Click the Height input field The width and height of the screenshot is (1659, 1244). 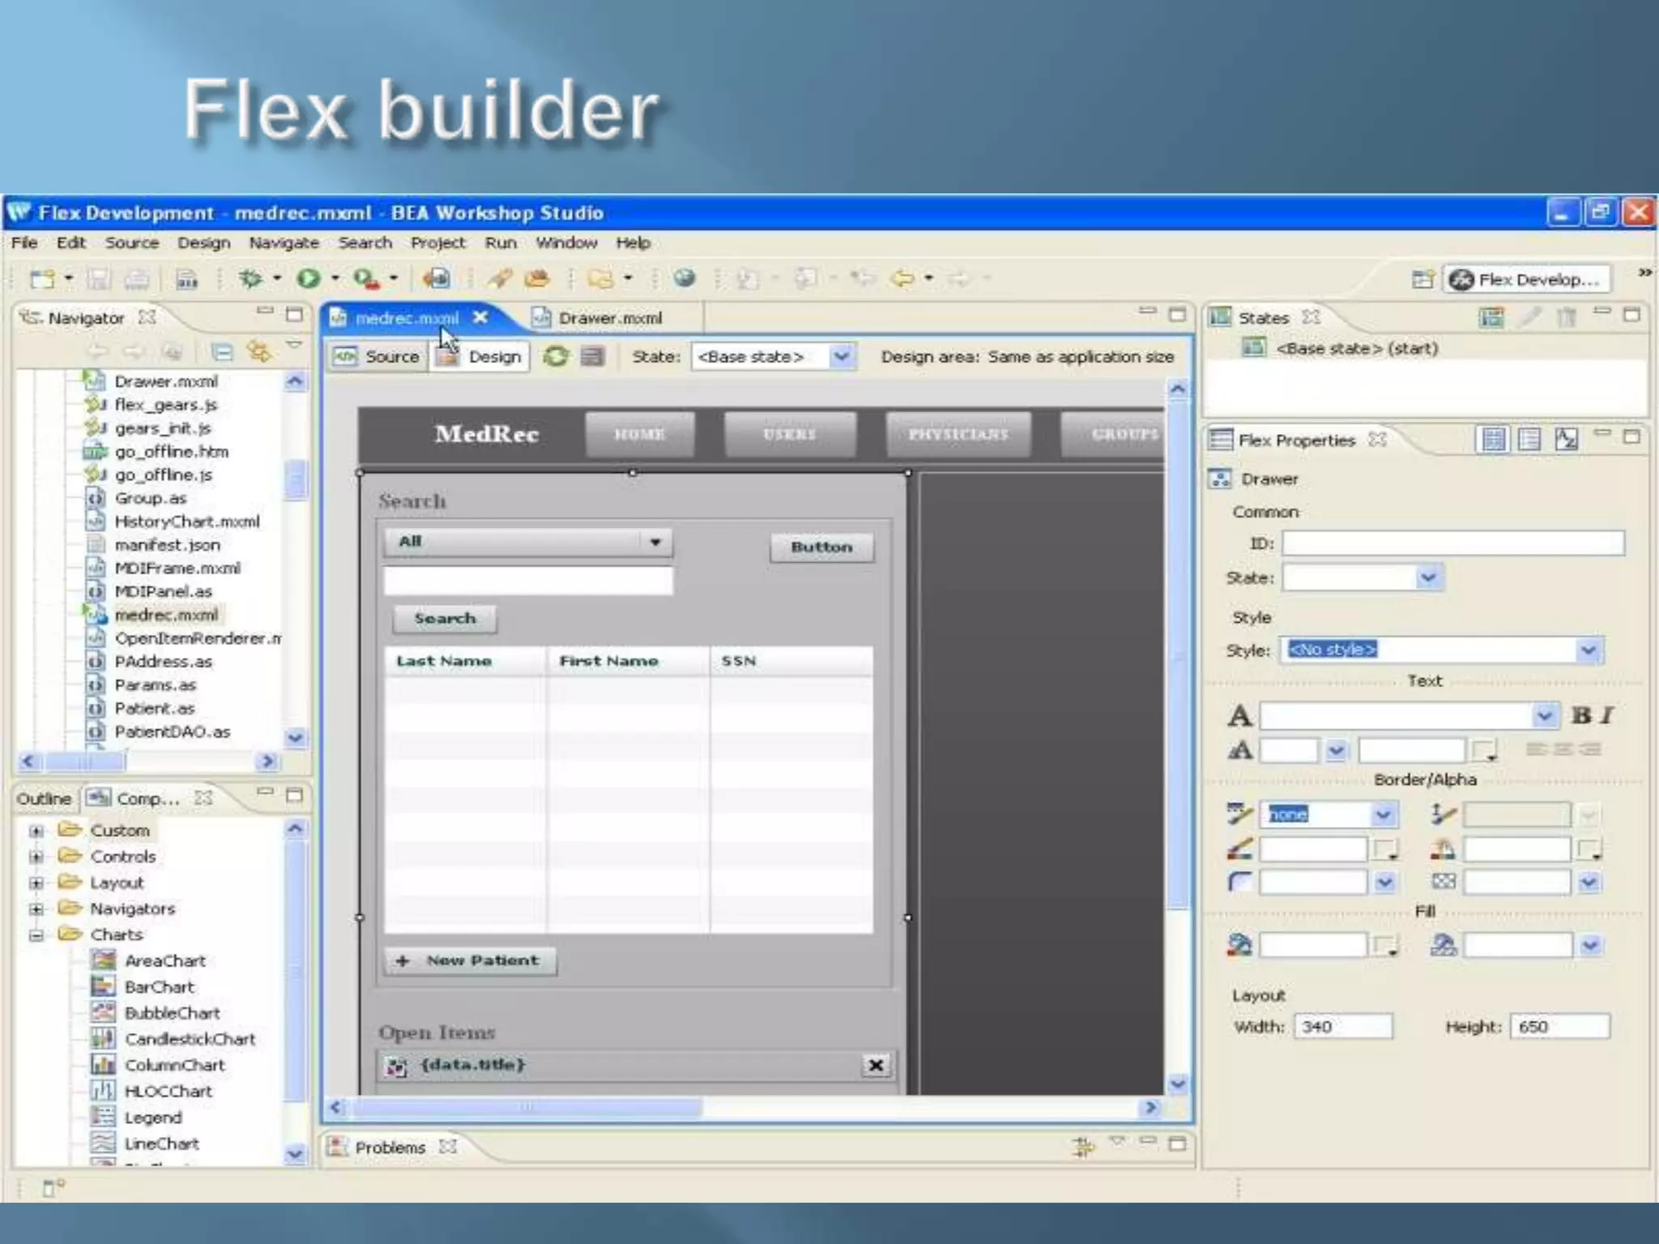[1560, 1027]
